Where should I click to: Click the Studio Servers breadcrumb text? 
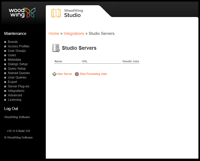click(102, 34)
